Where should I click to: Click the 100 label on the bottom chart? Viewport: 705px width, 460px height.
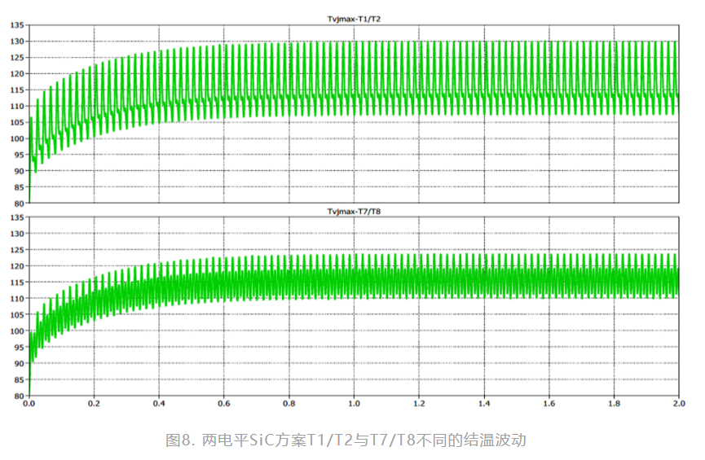[16, 331]
